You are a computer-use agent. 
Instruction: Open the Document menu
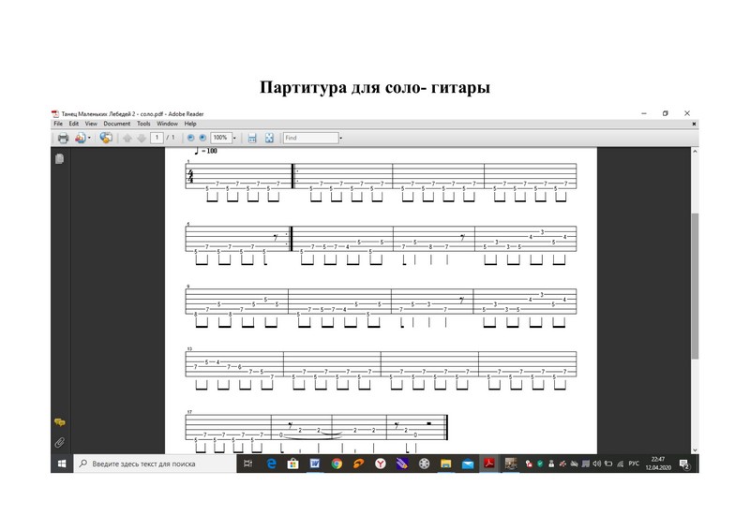pos(116,124)
